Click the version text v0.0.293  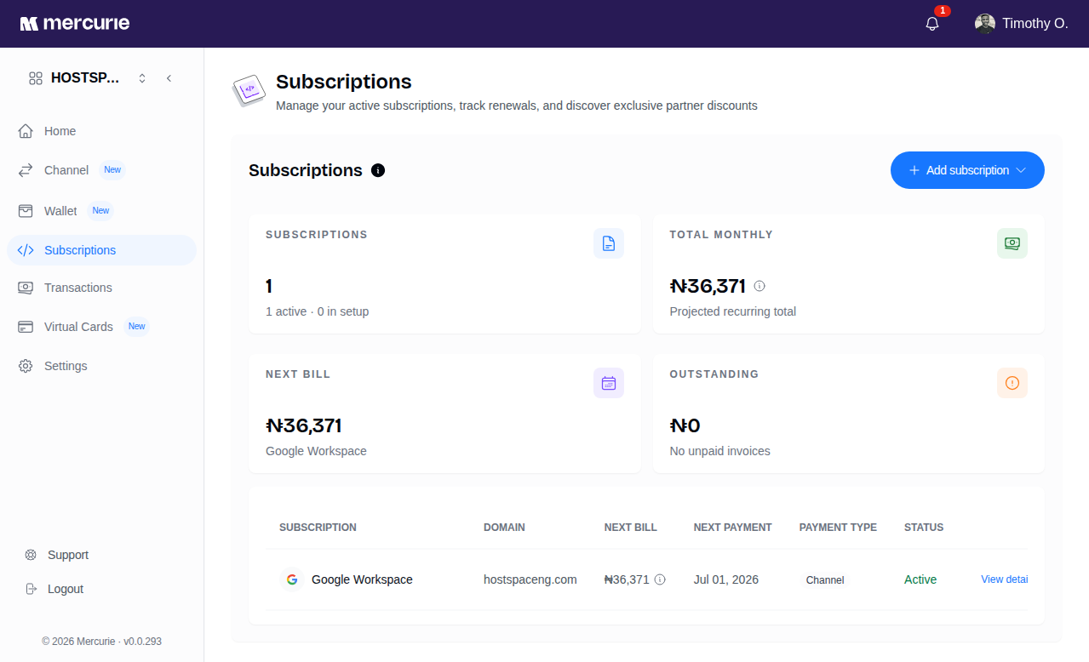(x=142, y=642)
